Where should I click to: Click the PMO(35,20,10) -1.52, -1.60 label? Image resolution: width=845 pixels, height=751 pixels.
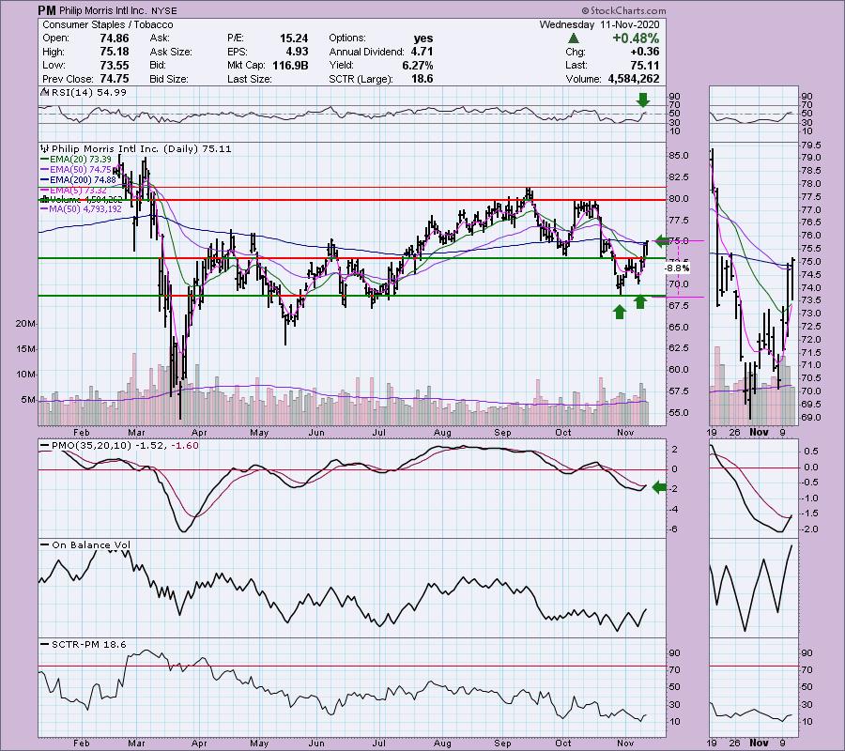pyautogui.click(x=125, y=446)
